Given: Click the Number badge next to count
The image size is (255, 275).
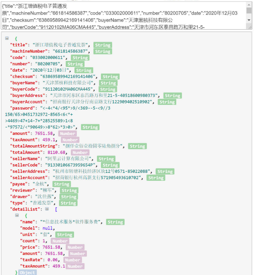Looking at the screenshot, I should point(60,241).
